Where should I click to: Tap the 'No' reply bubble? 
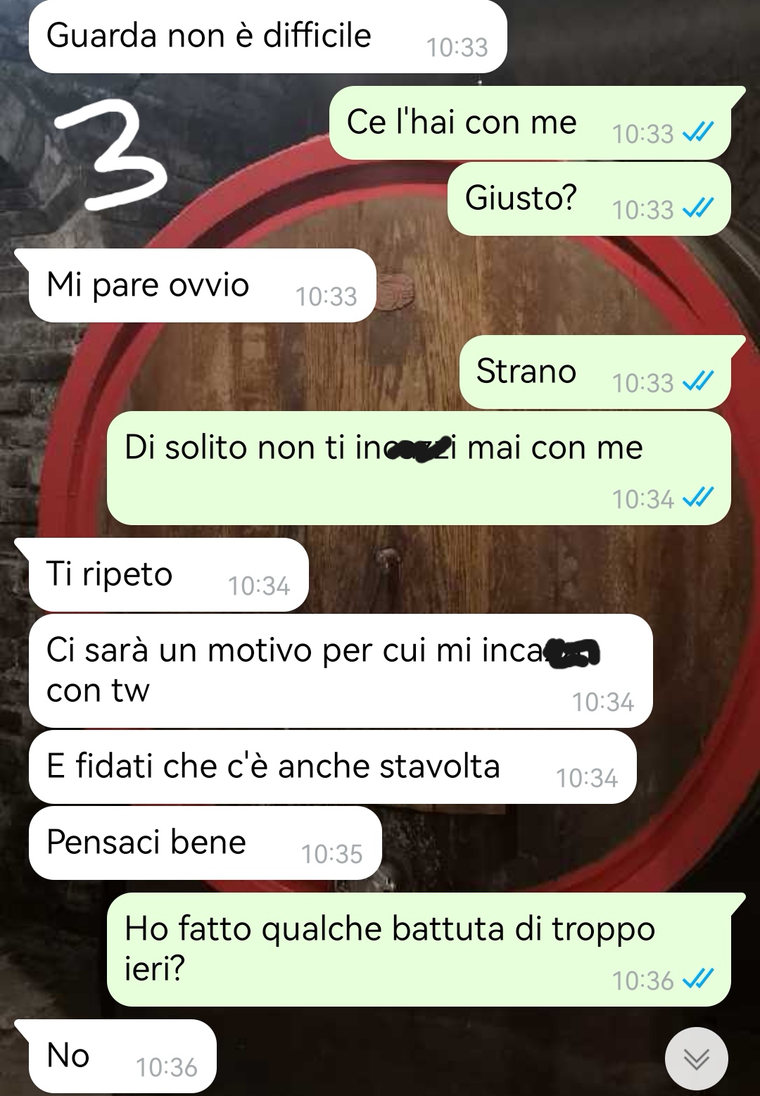coord(122,1057)
